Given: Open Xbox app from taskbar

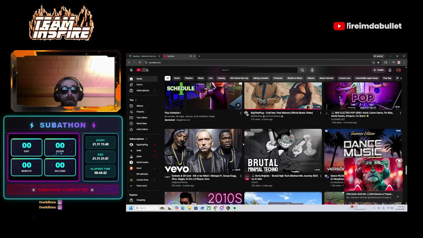Looking at the screenshot, I should point(209,208).
